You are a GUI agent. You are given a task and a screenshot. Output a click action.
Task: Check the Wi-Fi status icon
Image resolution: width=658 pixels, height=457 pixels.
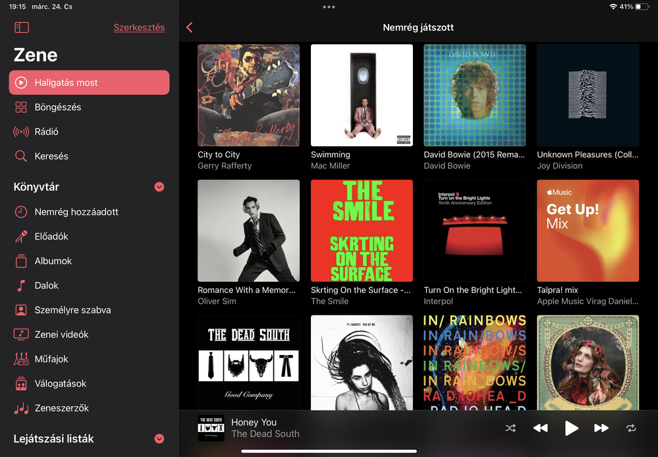point(613,7)
